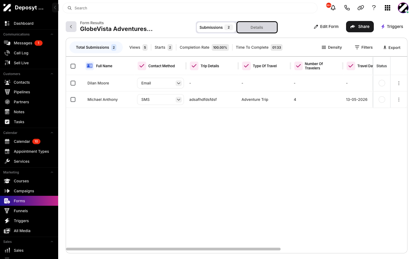
Task: Switch to the Details tab
Action: tap(257, 27)
